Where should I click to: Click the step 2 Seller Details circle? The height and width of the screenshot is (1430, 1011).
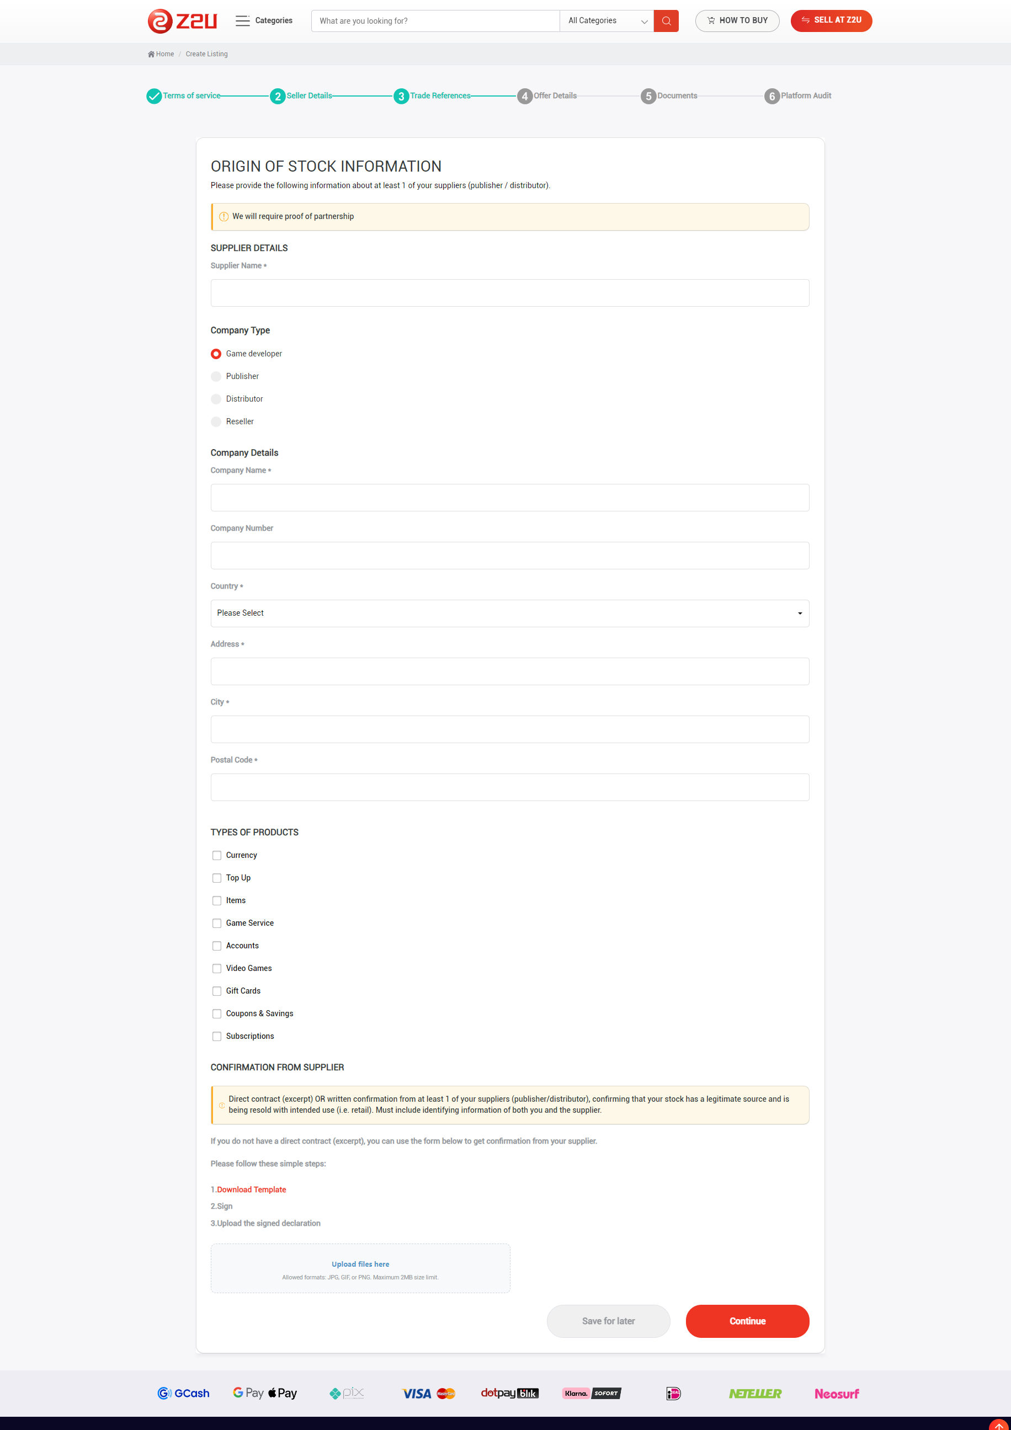(277, 96)
